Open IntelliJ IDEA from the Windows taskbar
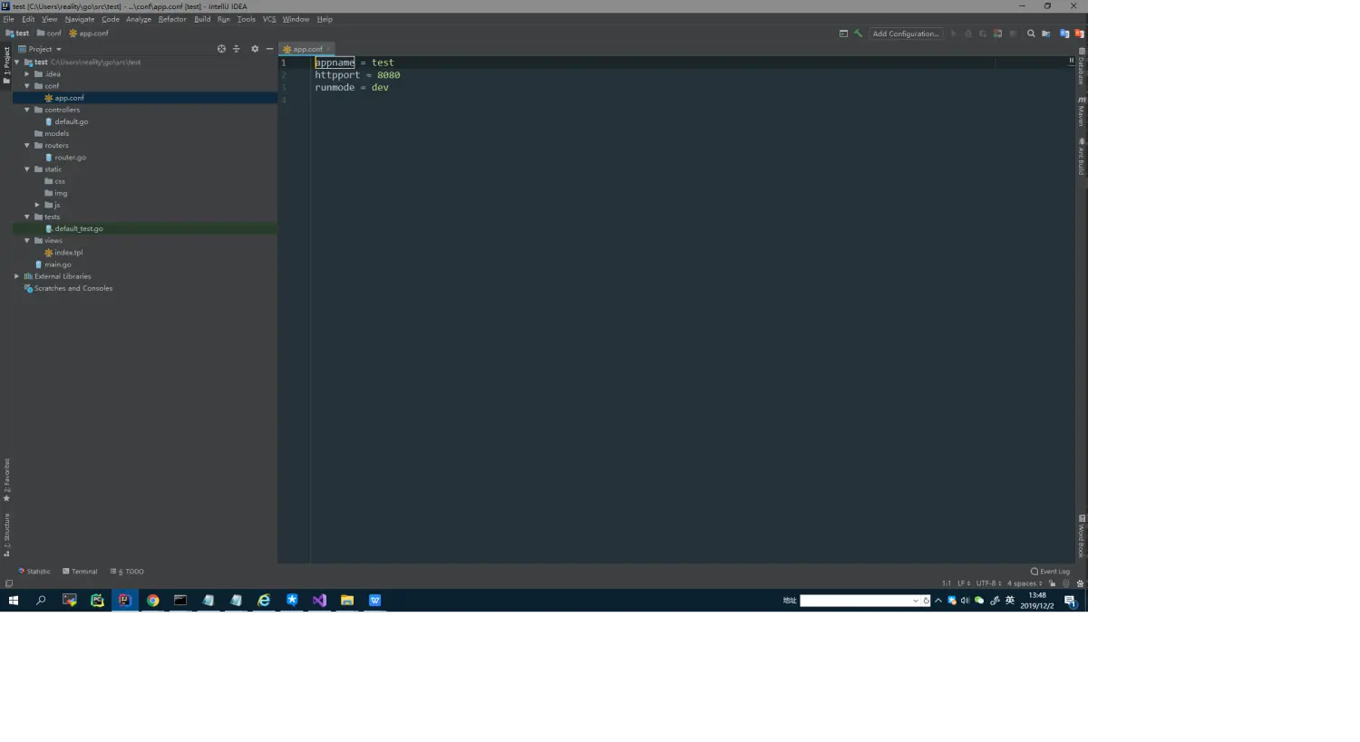 click(125, 600)
